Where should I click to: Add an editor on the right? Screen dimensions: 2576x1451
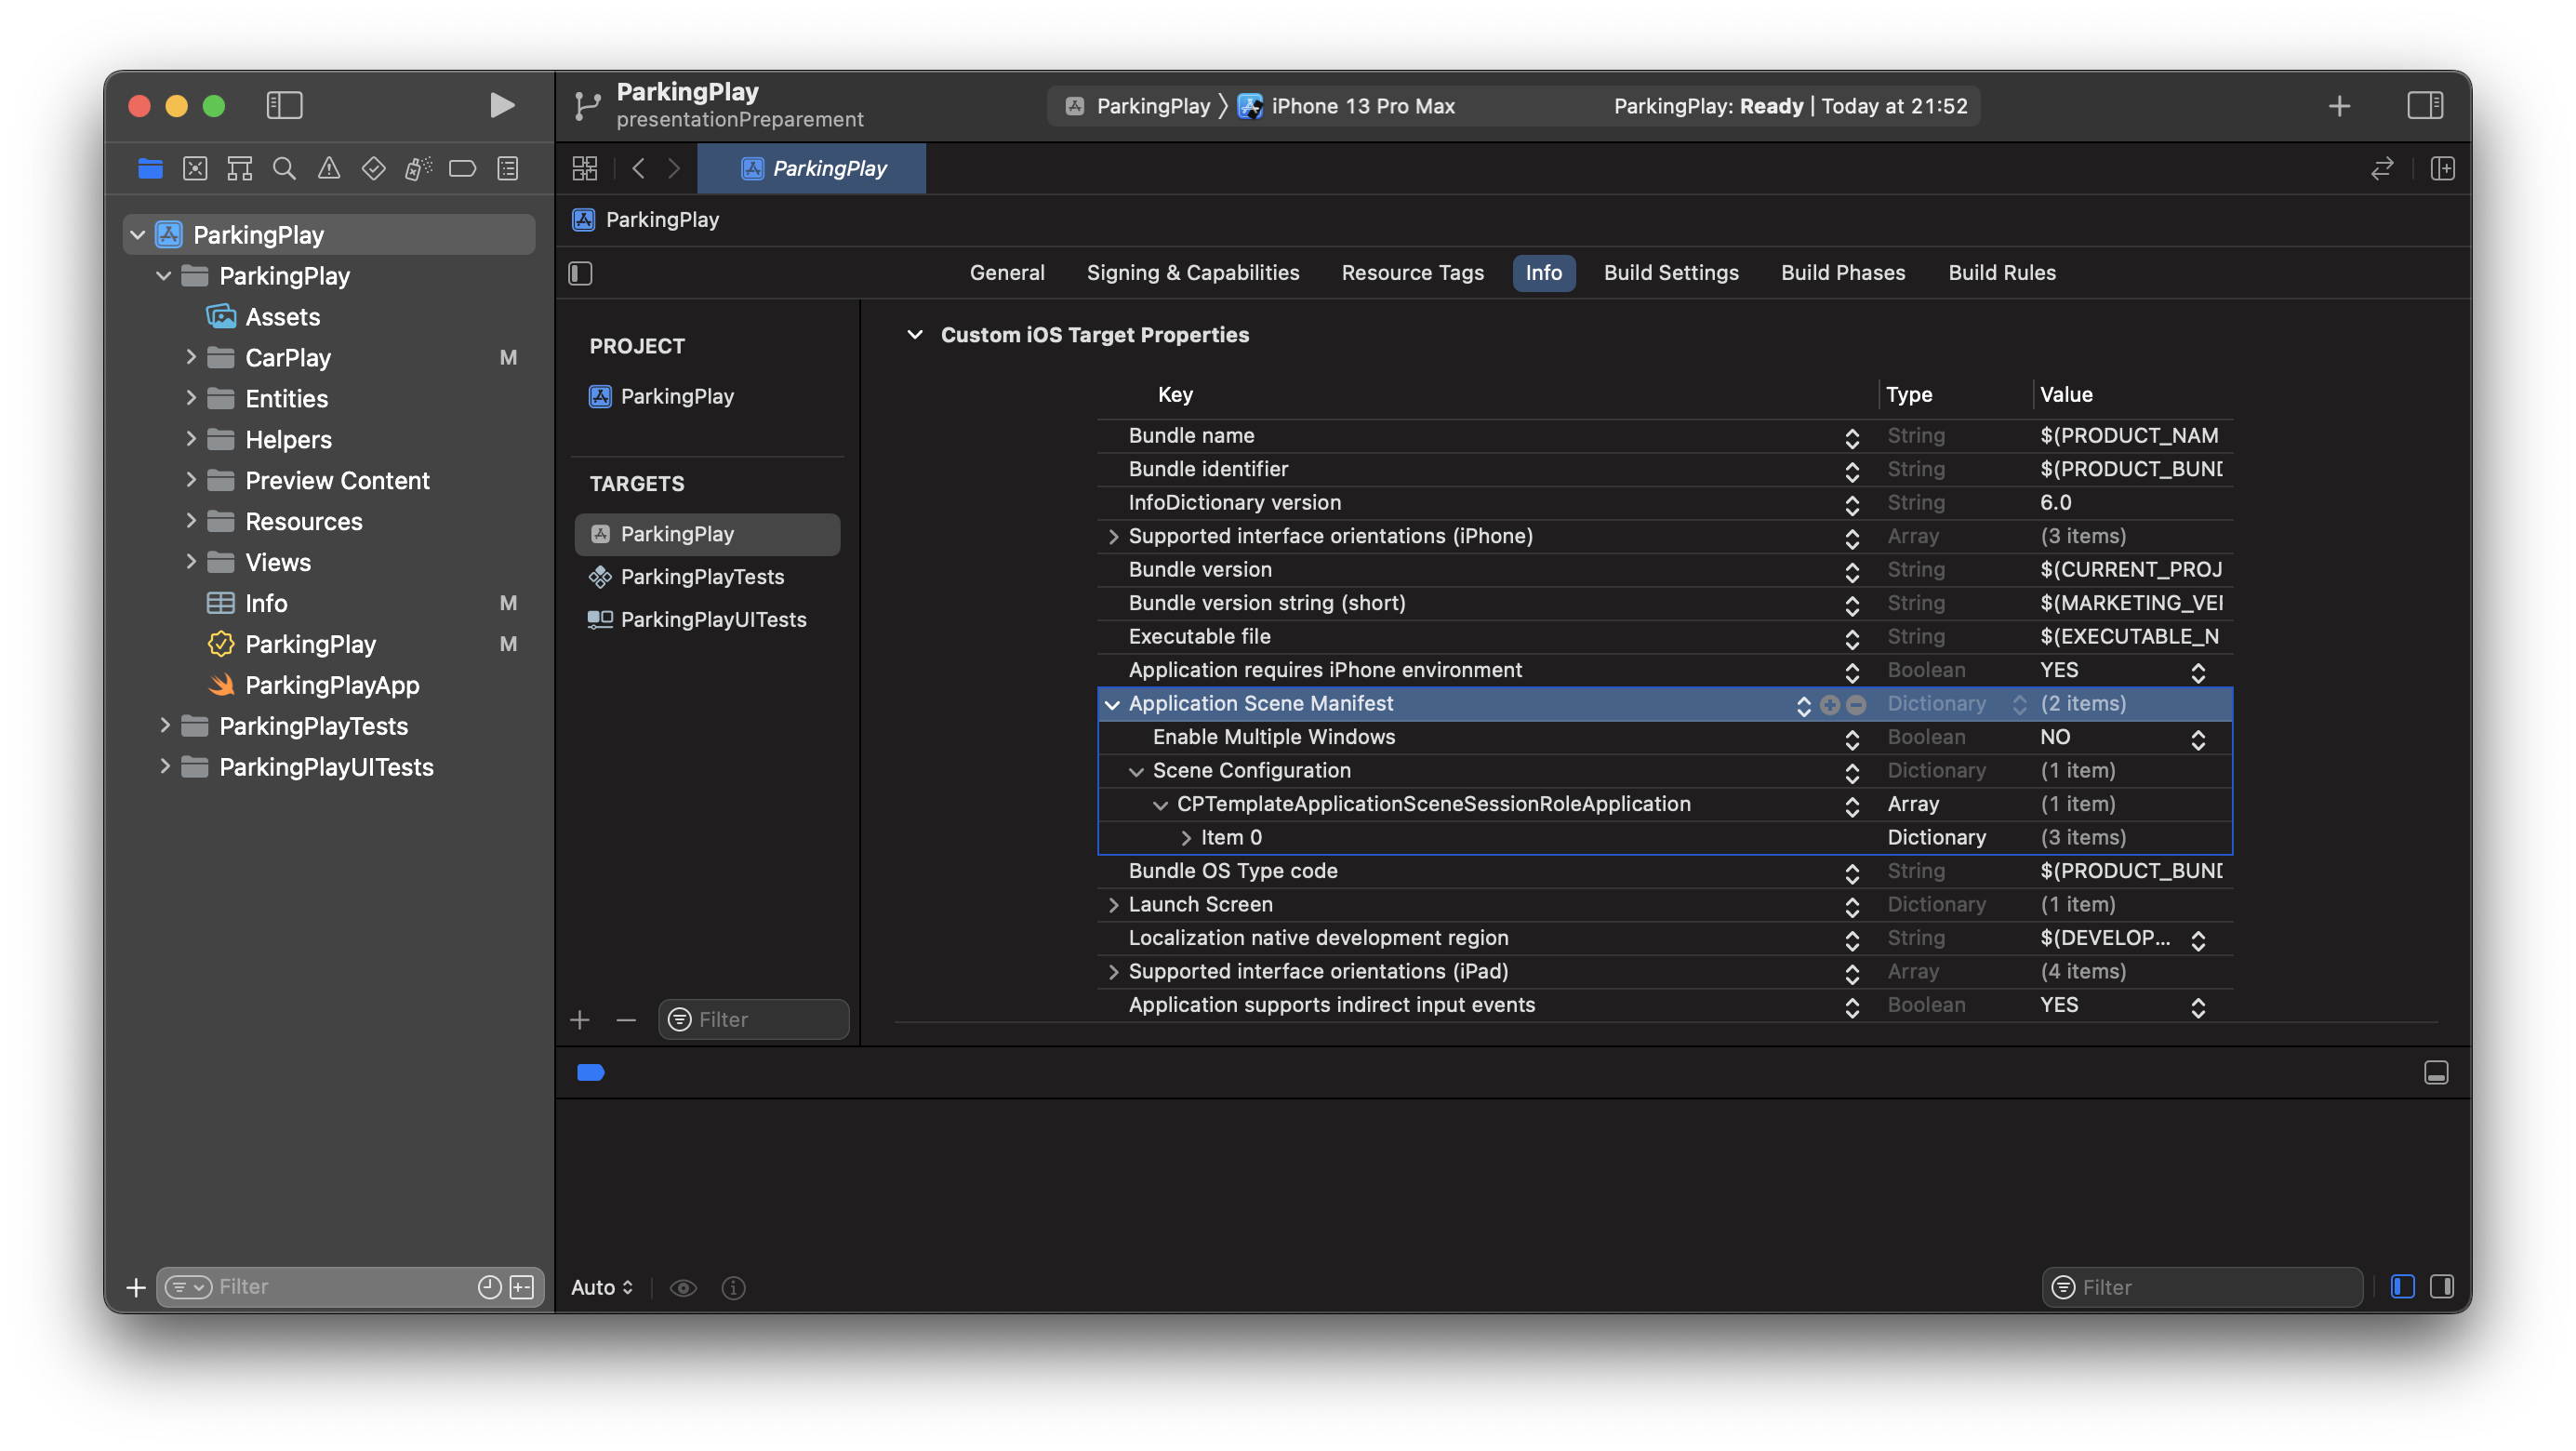tap(2442, 168)
